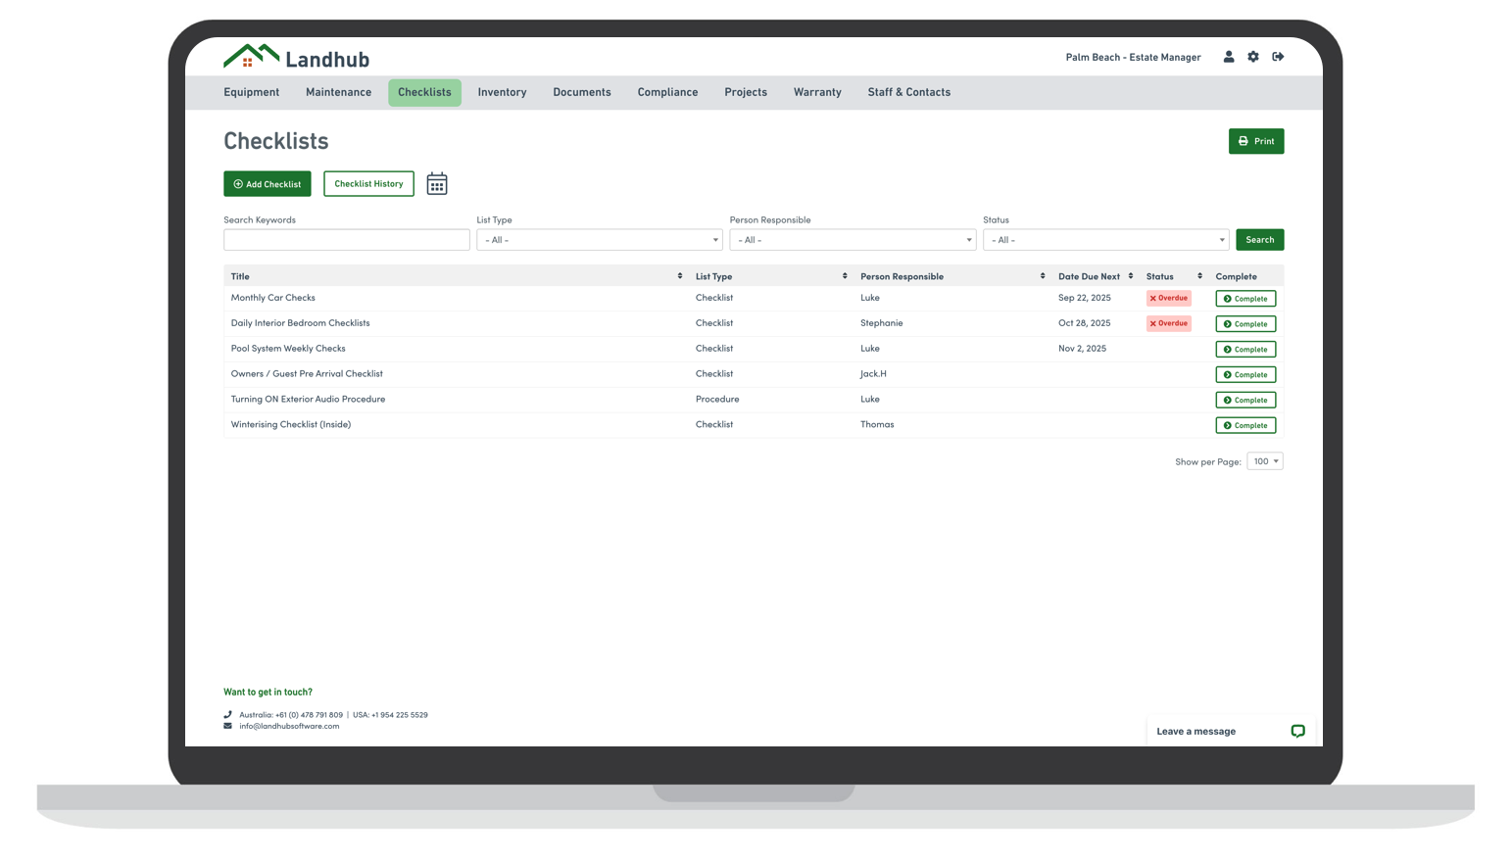Open Checklist History

[368, 184]
